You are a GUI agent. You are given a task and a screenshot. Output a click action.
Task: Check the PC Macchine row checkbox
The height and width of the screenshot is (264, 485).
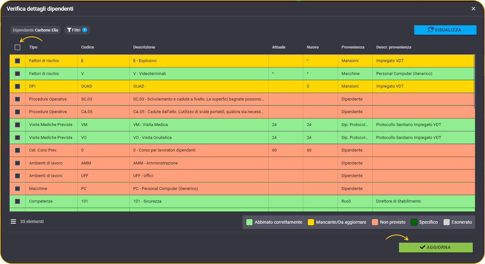(x=17, y=189)
